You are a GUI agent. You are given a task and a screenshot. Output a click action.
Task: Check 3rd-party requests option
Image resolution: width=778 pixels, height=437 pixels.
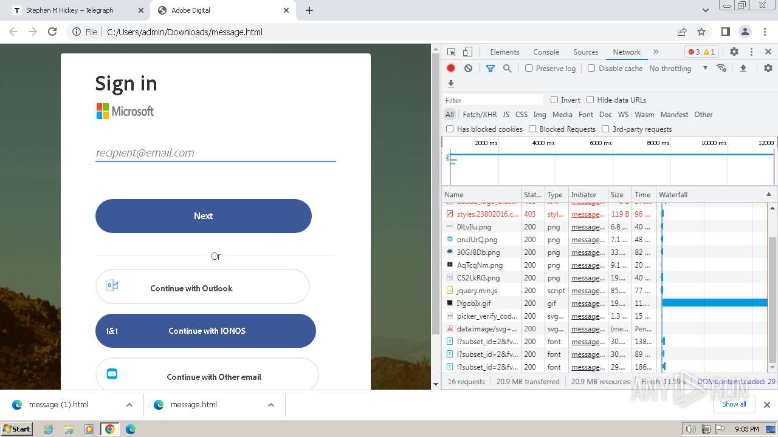605,129
